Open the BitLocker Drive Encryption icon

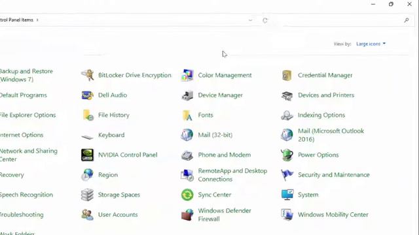[x=87, y=75]
